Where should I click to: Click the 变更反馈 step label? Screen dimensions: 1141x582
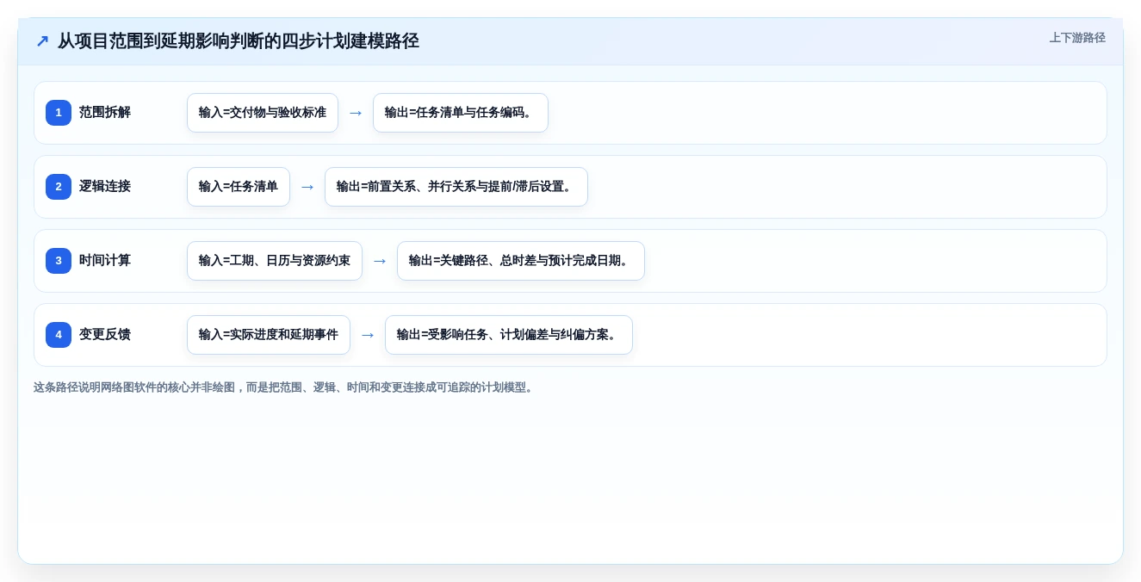click(x=105, y=335)
